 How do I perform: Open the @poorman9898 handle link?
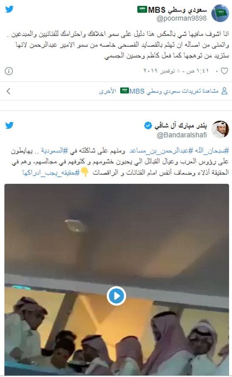coord(181,19)
